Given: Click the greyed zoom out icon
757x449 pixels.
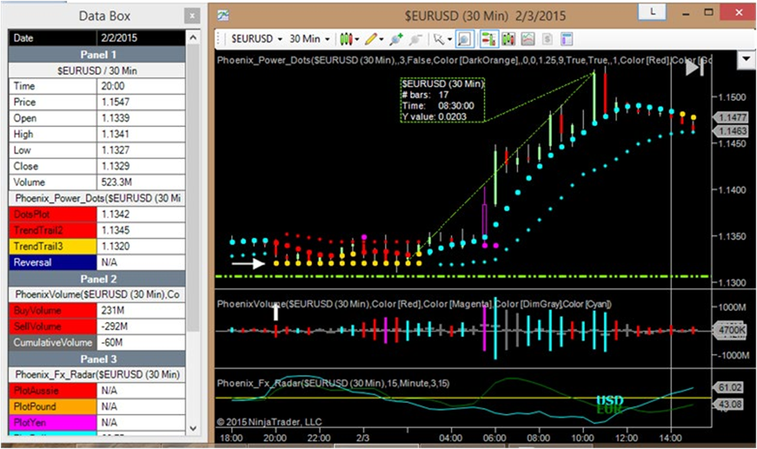Looking at the screenshot, I should tap(415, 39).
